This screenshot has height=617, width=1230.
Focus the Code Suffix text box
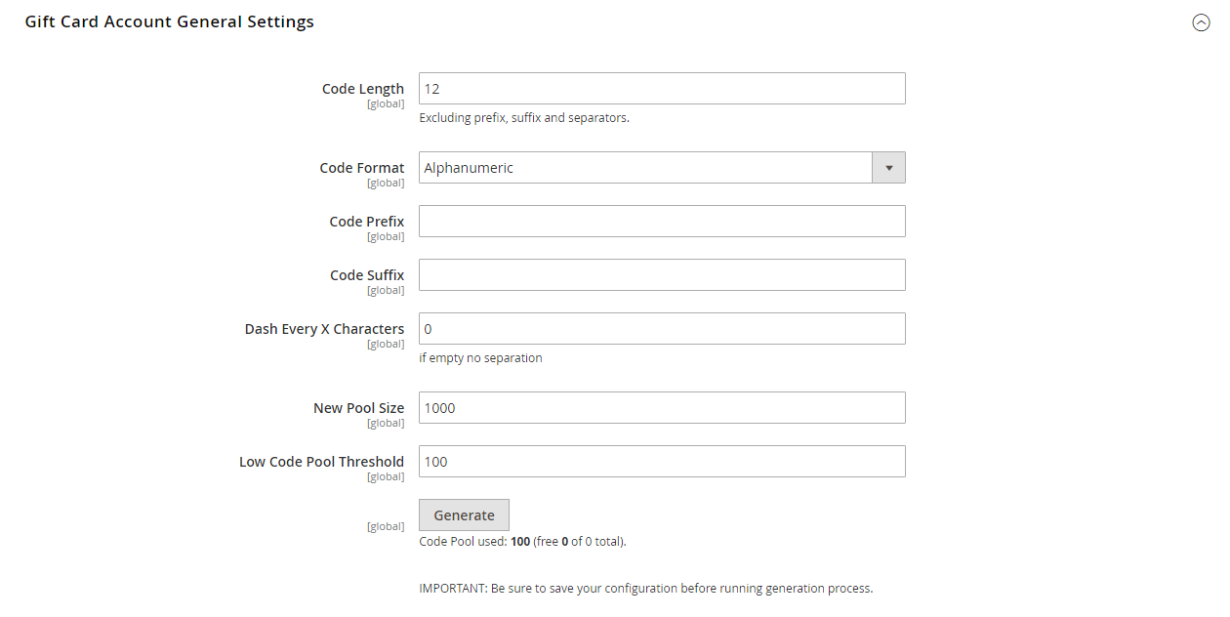click(x=662, y=275)
